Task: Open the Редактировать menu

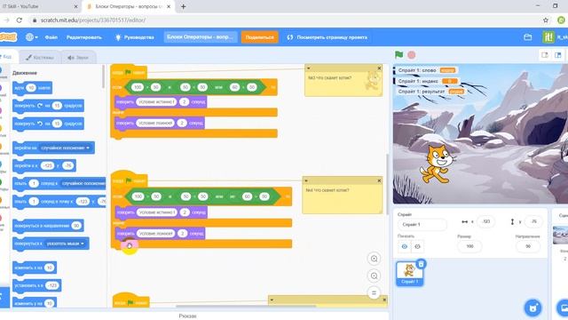Action: coord(84,37)
